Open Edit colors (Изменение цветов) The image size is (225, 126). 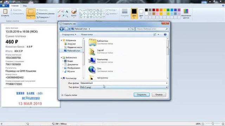(186, 14)
